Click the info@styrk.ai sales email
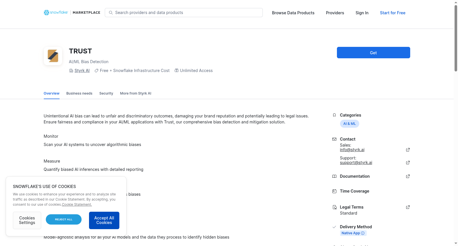The image size is (458, 246). pyautogui.click(x=352, y=150)
